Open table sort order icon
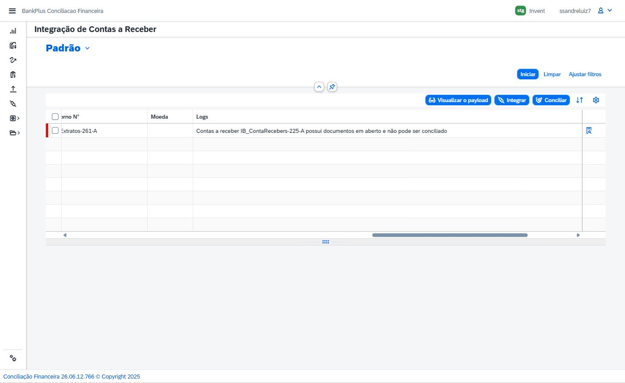625x383 pixels. pos(579,100)
